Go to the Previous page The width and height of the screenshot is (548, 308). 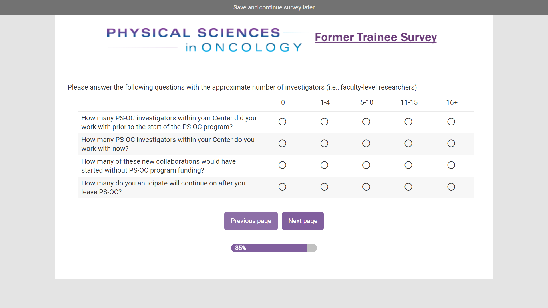(x=251, y=221)
